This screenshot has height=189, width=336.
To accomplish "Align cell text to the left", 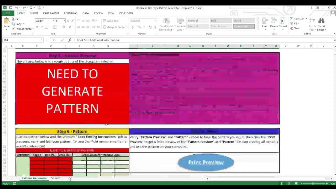I will [78, 27].
